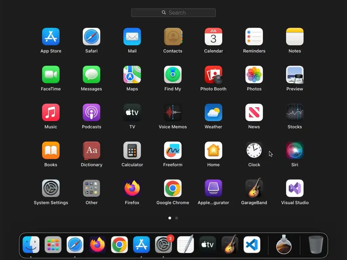Screen dimensions: 347x260
Task: Open Apple Configurator
Action: pyautogui.click(x=213, y=188)
